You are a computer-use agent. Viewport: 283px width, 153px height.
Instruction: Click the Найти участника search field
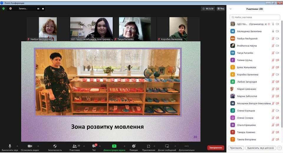255,17
